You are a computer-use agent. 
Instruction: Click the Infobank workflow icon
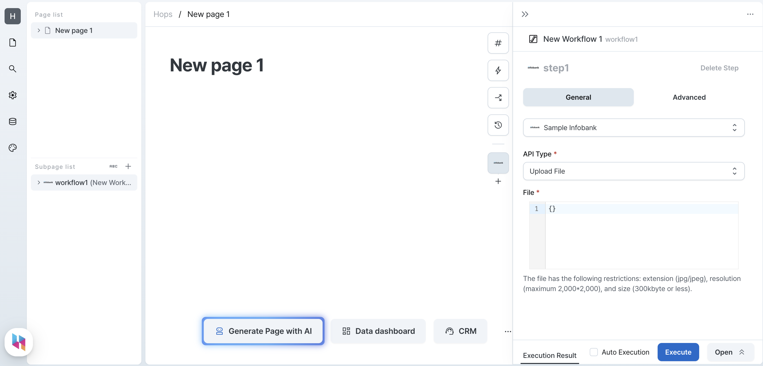coord(498,162)
